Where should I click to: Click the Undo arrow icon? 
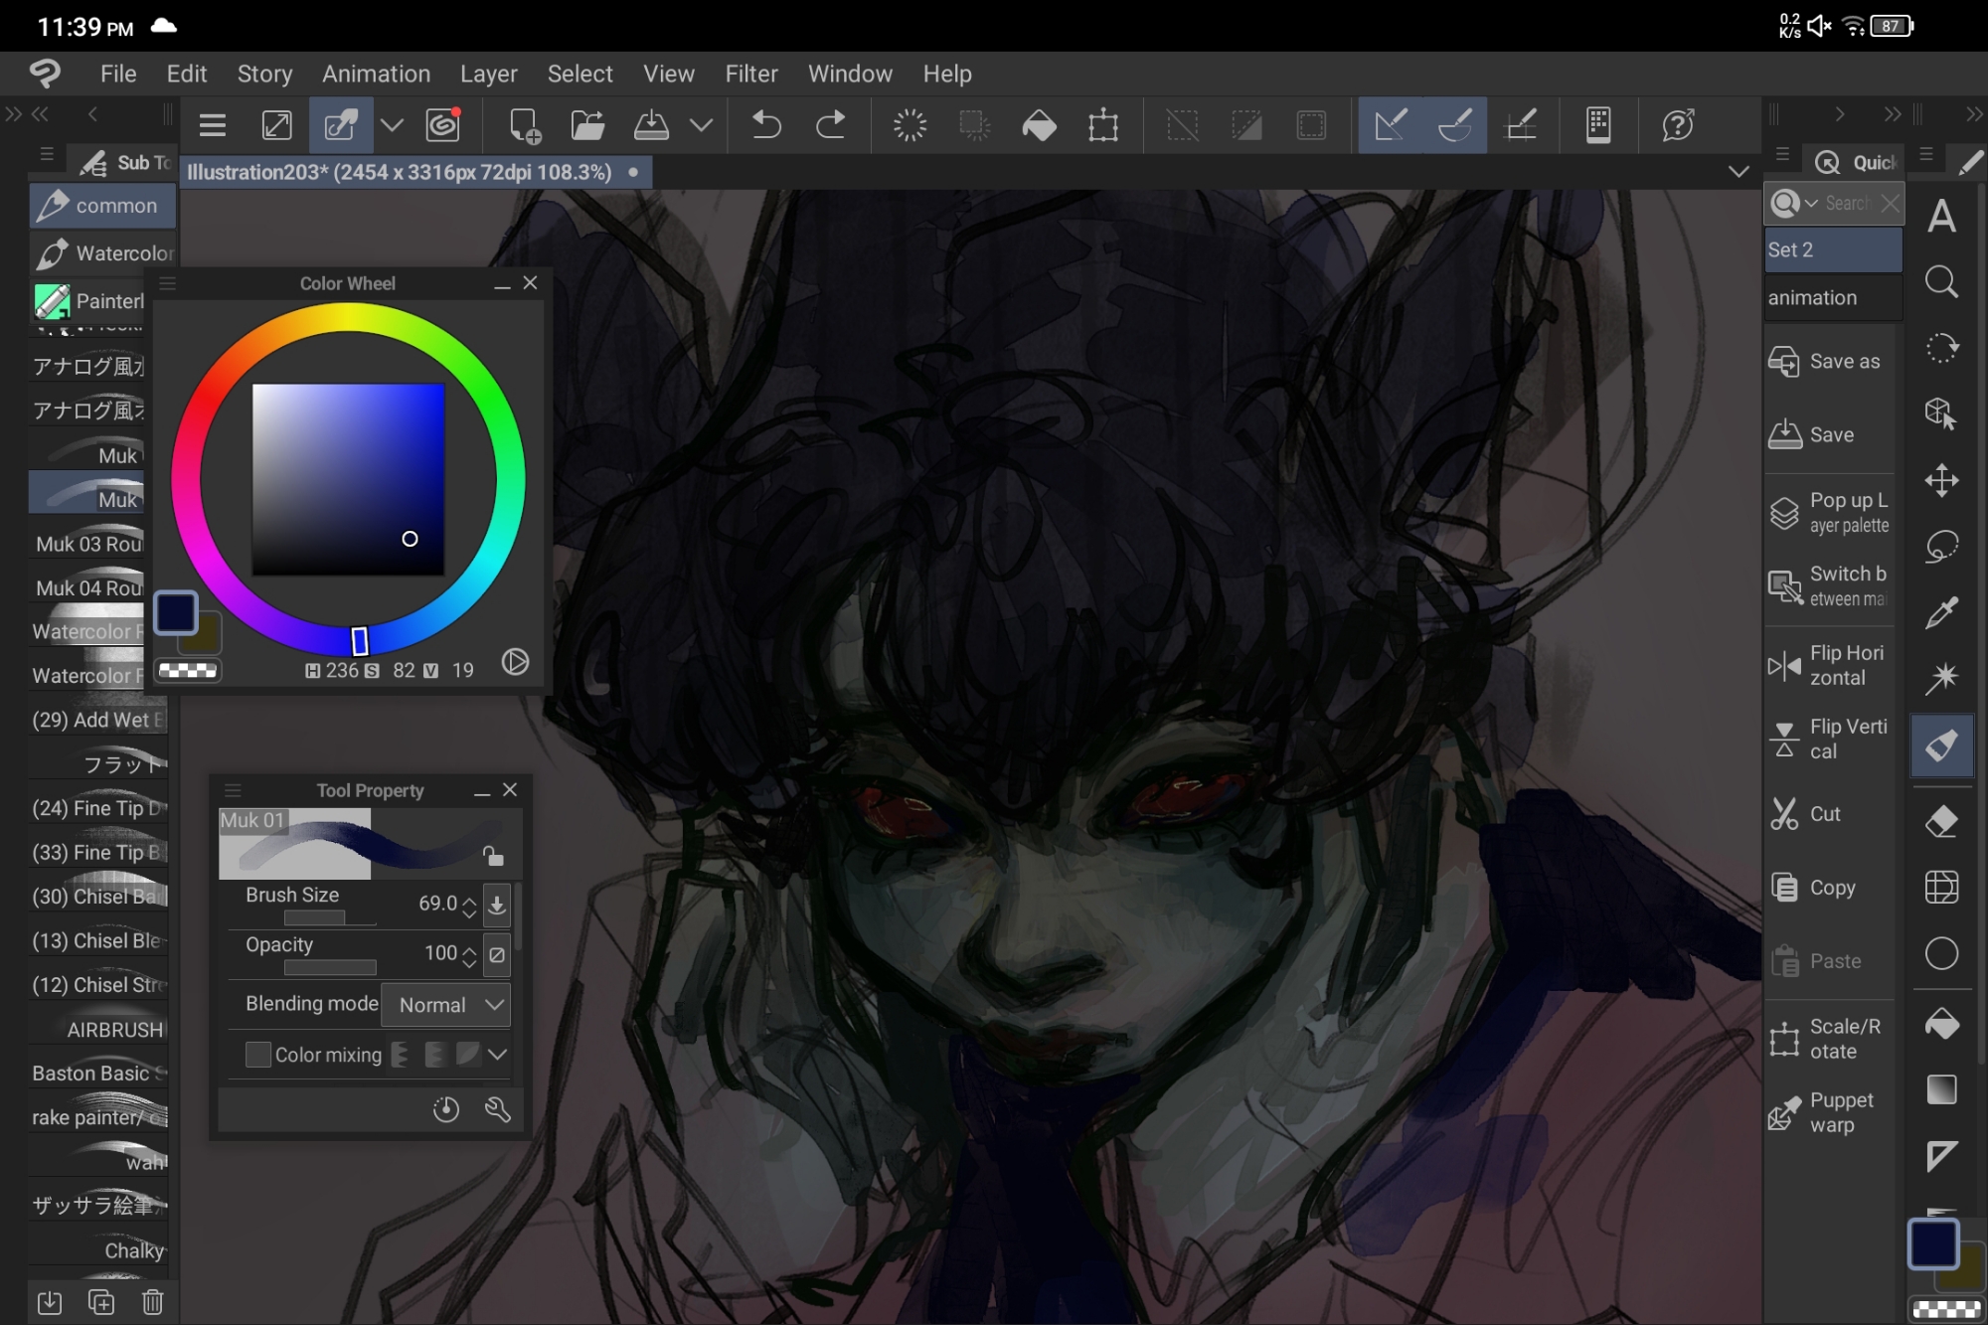pos(765,125)
